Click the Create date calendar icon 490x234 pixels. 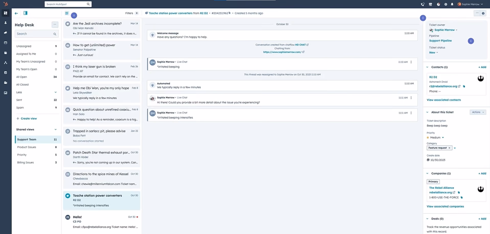(x=428, y=160)
